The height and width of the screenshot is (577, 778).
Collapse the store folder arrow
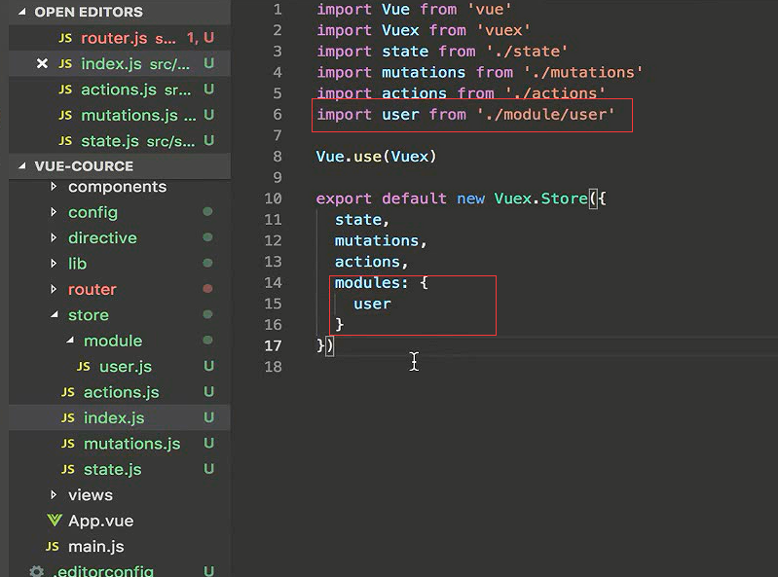(x=54, y=315)
